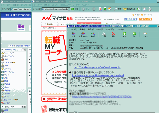
Task: Refresh the page in Mynavi browser
Action: 105,9
